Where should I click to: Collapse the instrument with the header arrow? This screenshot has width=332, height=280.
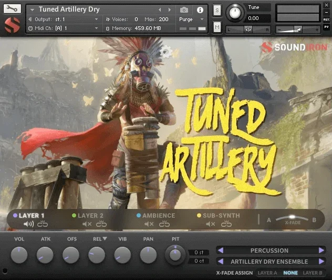tap(32, 10)
